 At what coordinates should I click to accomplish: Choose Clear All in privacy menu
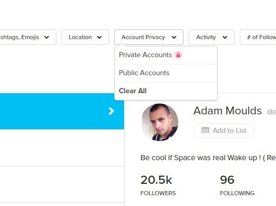click(x=166, y=91)
